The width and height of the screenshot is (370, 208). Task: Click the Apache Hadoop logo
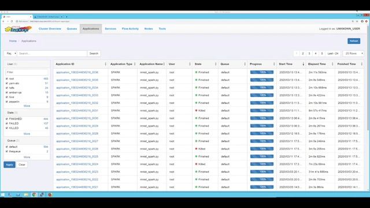[18, 29]
